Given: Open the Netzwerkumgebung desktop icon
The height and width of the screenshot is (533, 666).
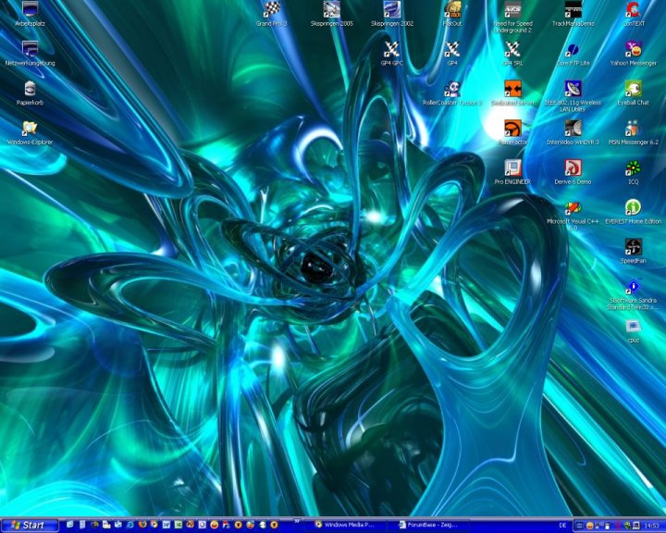Looking at the screenshot, I should pyautogui.click(x=30, y=53).
